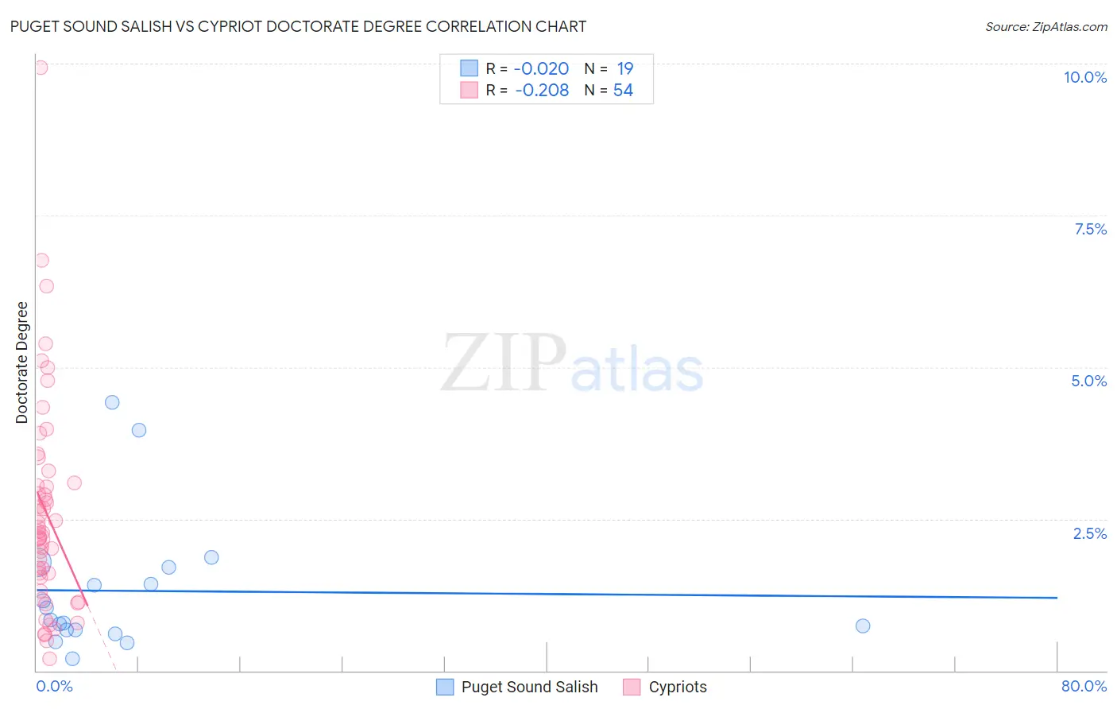Click the ZIPatlas watermark logo
Image resolution: width=1117 pixels, height=709 pixels.
pos(572,364)
